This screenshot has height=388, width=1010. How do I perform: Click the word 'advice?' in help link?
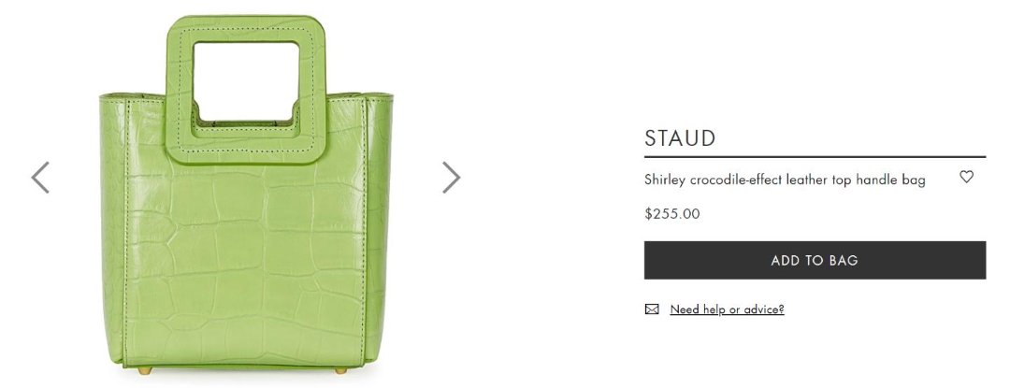[764, 309]
